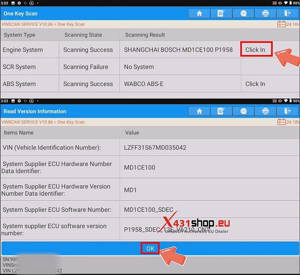300x275 pixels.
Task: Select Scanning Result column header
Action: pos(145,35)
